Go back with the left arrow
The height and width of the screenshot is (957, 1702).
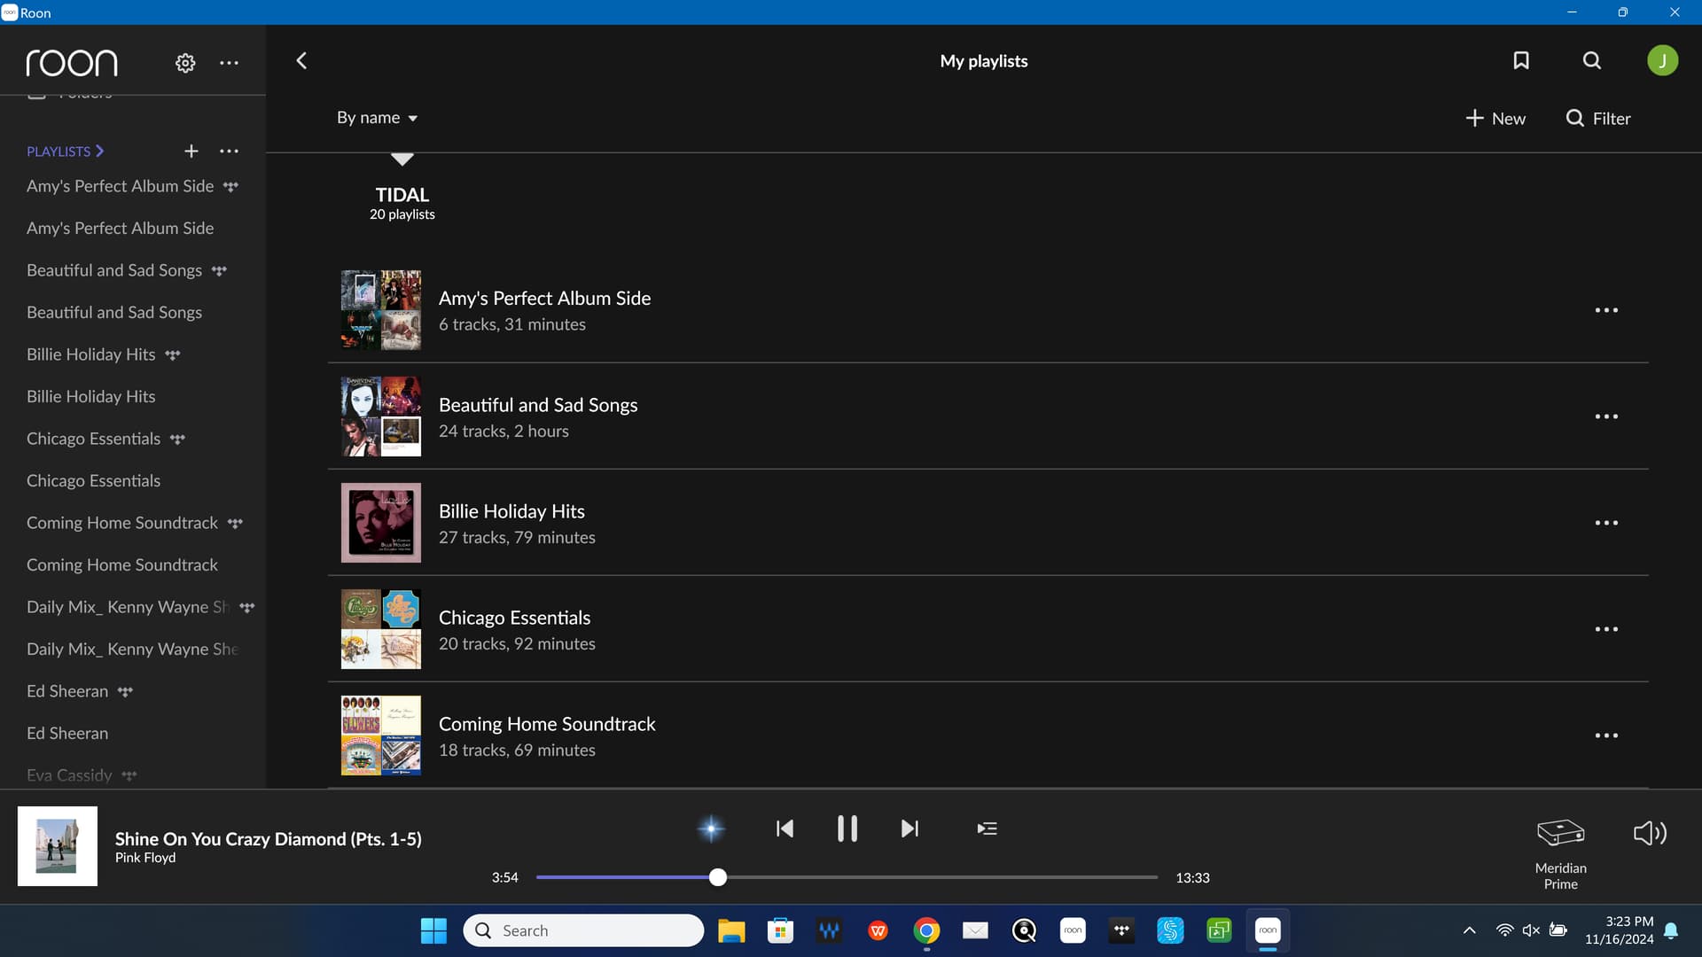tap(301, 60)
